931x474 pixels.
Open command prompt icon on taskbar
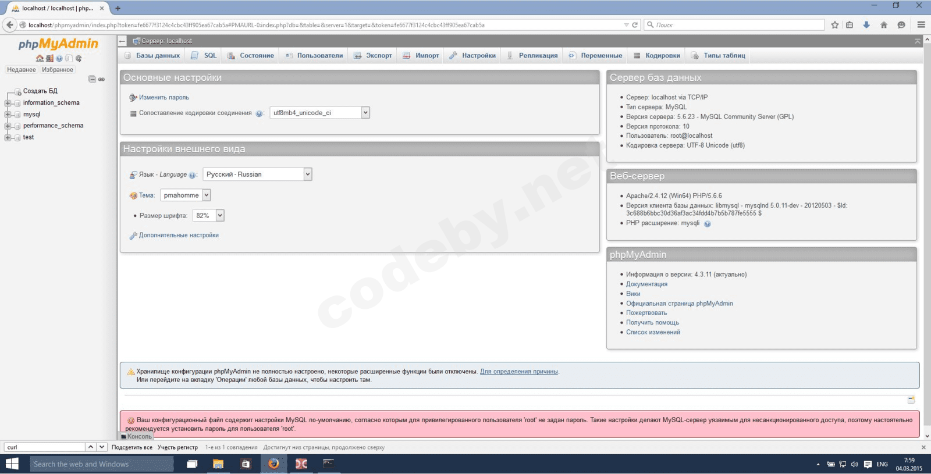click(x=329, y=464)
